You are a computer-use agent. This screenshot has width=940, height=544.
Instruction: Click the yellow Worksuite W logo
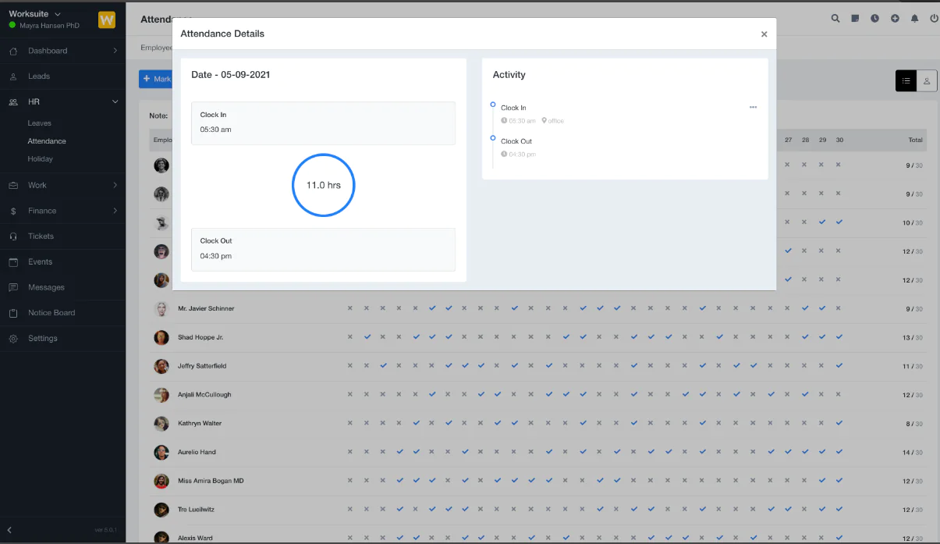(x=107, y=20)
